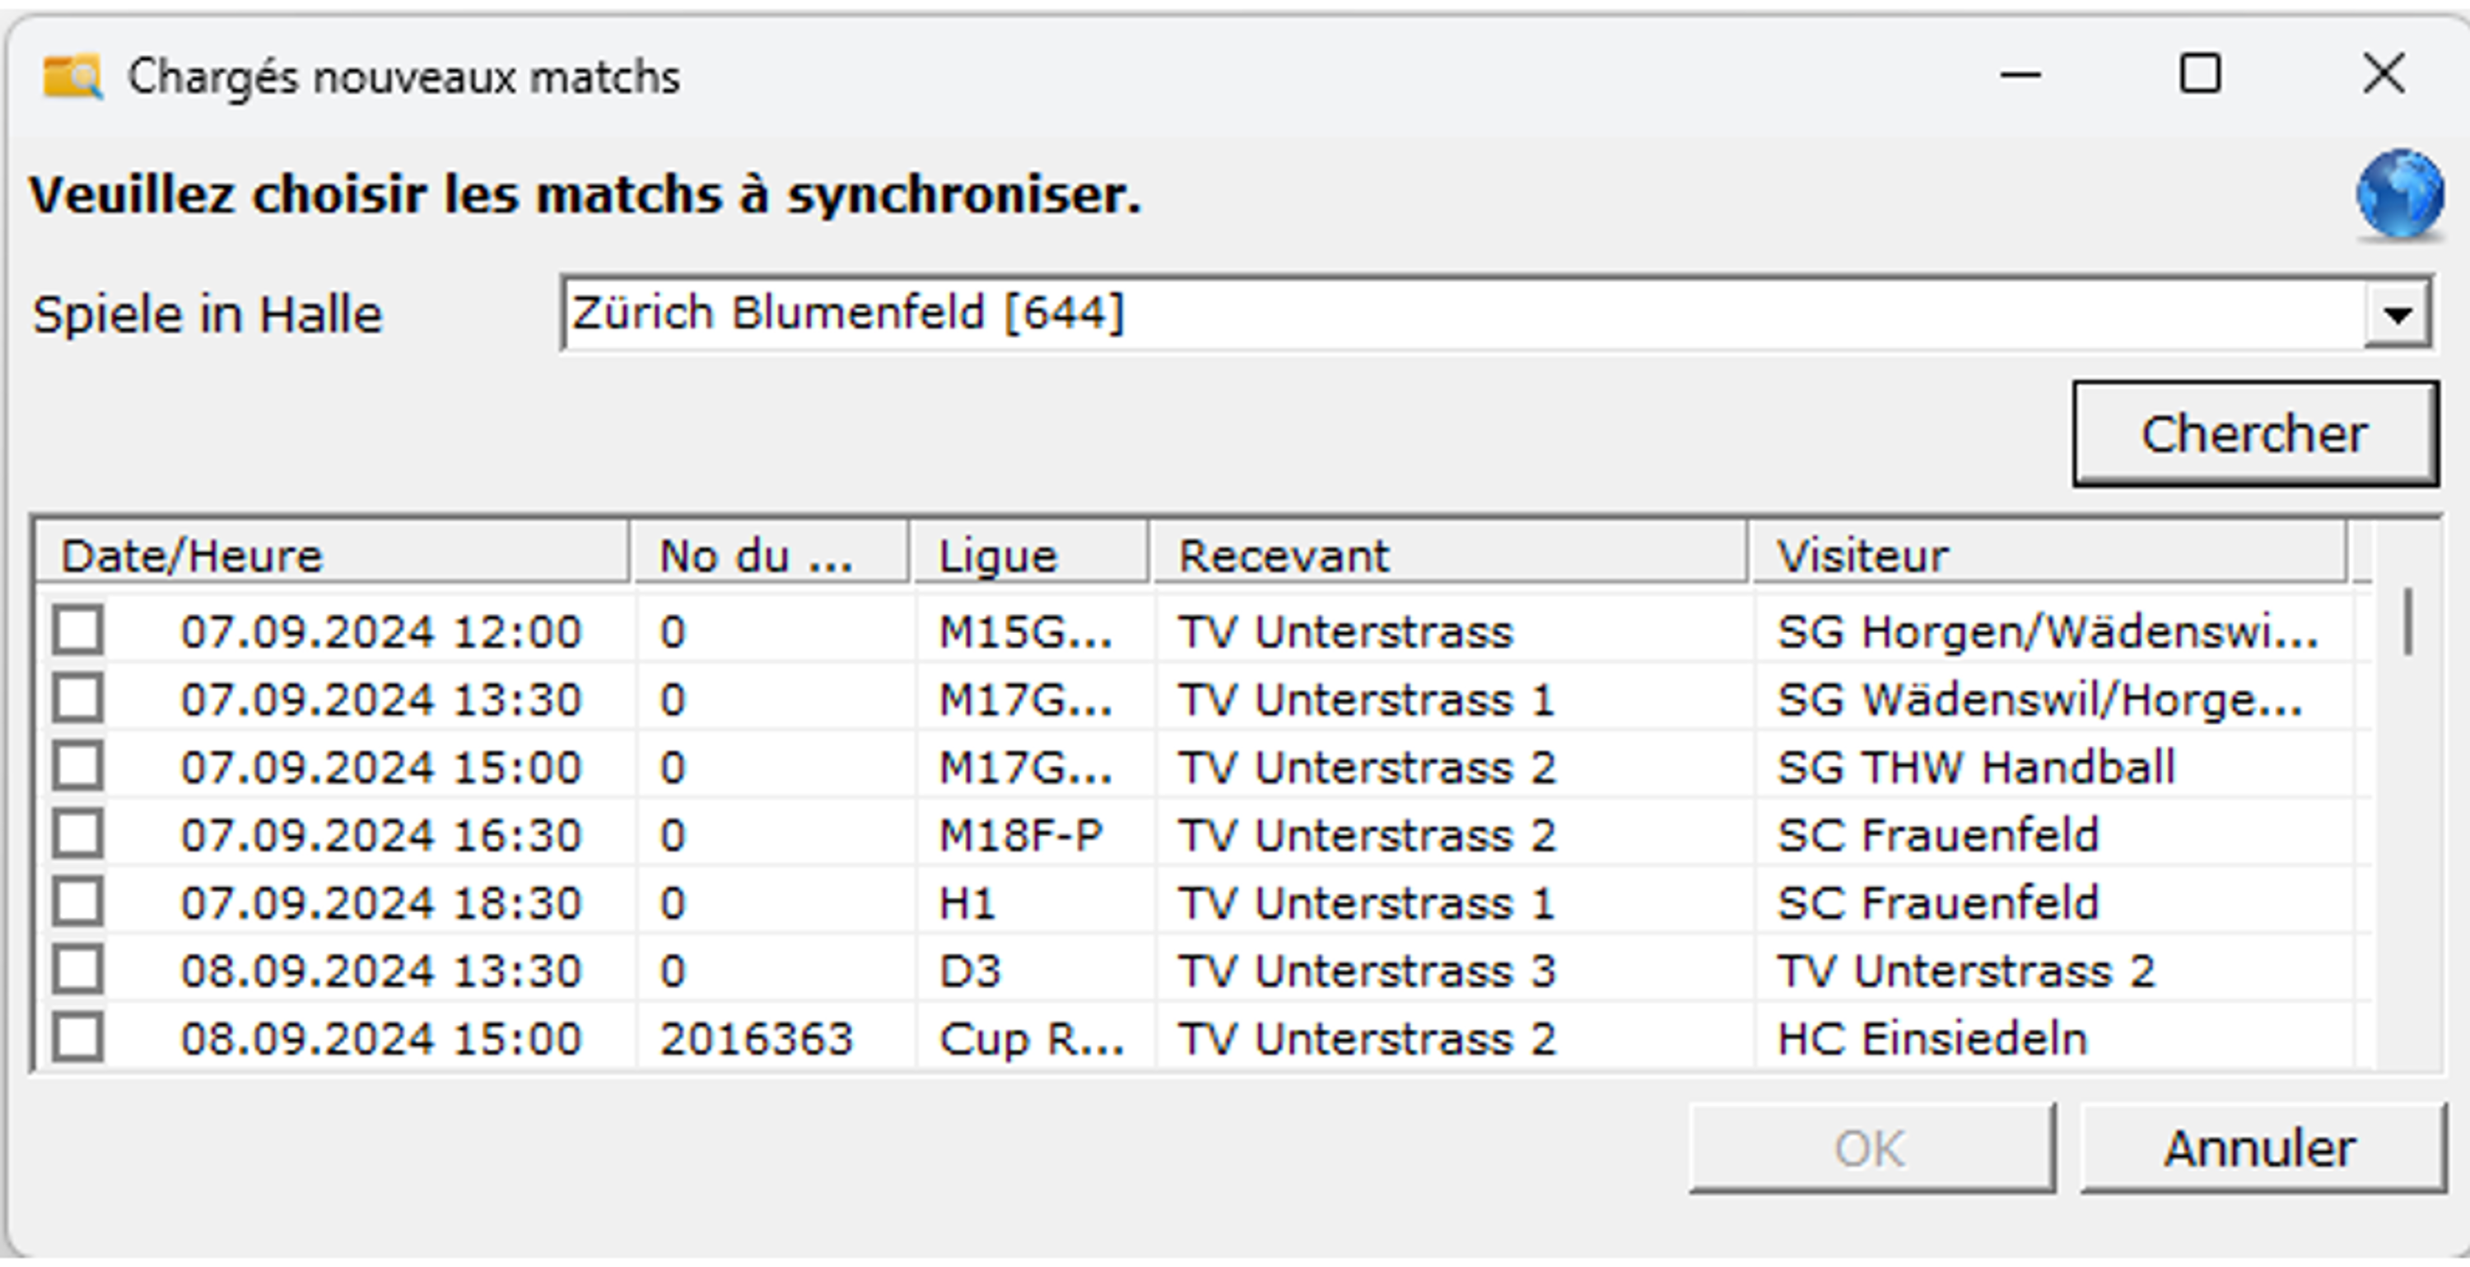
Task: Tick the 07.09.2024 16:30 M18F-P match checkbox
Action: tap(78, 835)
